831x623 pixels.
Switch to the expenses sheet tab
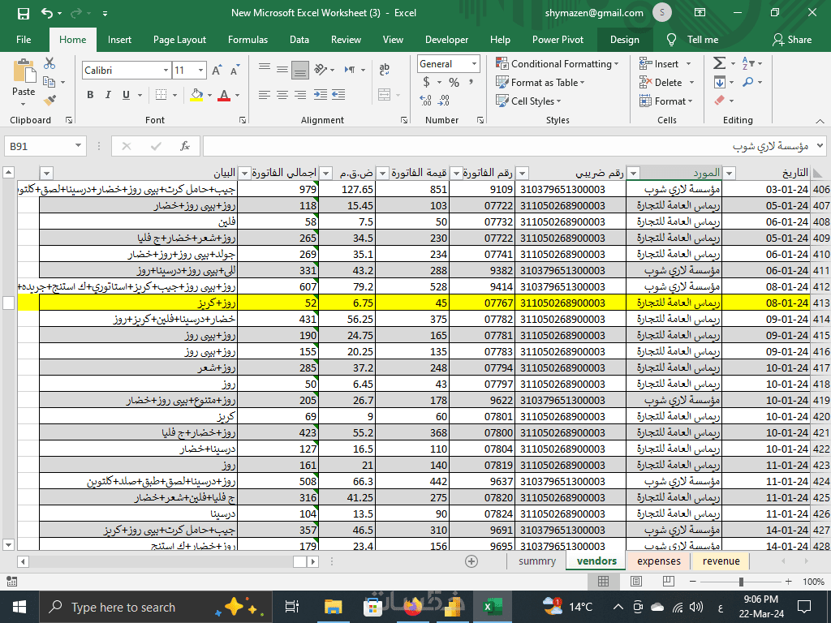tap(658, 561)
